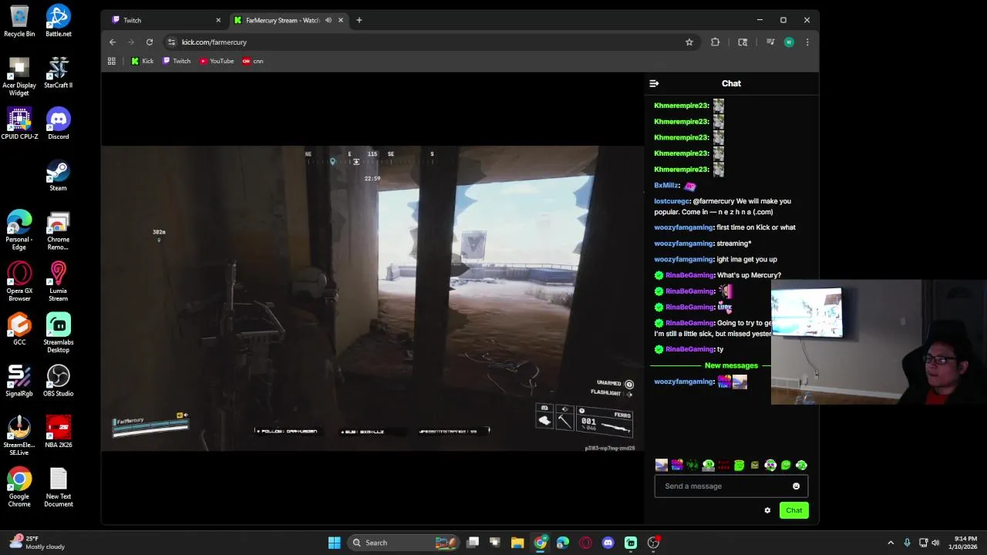The width and height of the screenshot is (987, 555).
Task: Open StarCraft II desktop shortcut
Action: [58, 72]
